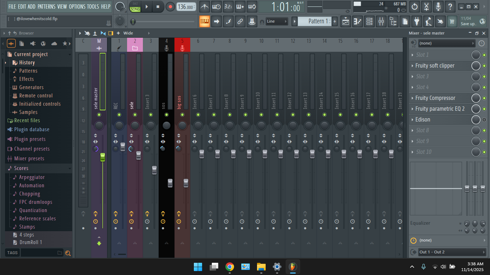Viewport: 490px width, 275px height.
Task: Click the search magnifier icon beside TAGS
Action: [x=68, y=253]
